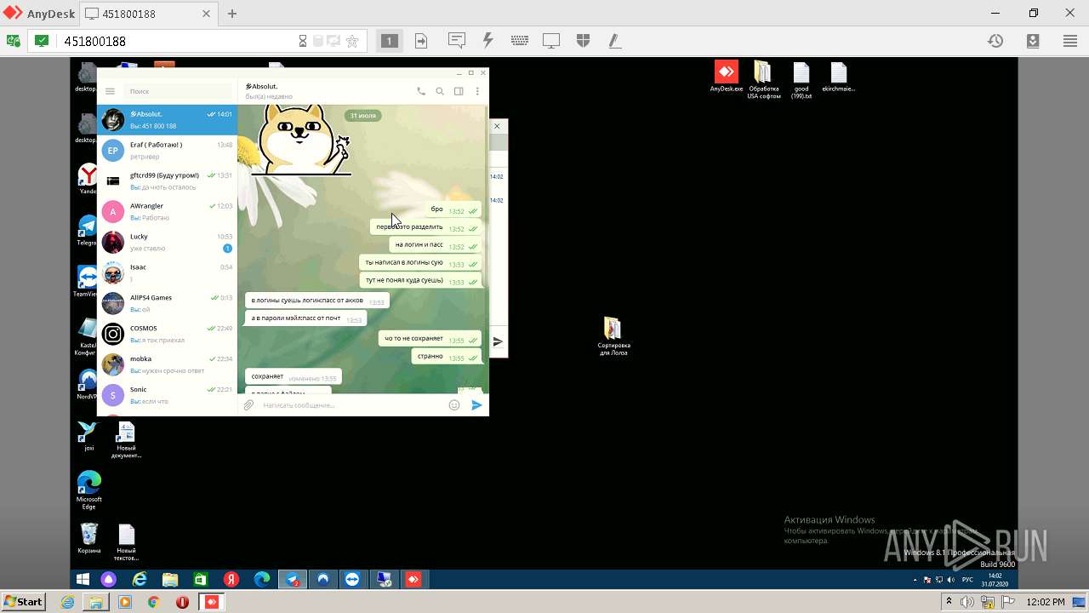Image resolution: width=1089 pixels, height=613 pixels.
Task: Start a voice call with Absolut
Action: (x=421, y=91)
